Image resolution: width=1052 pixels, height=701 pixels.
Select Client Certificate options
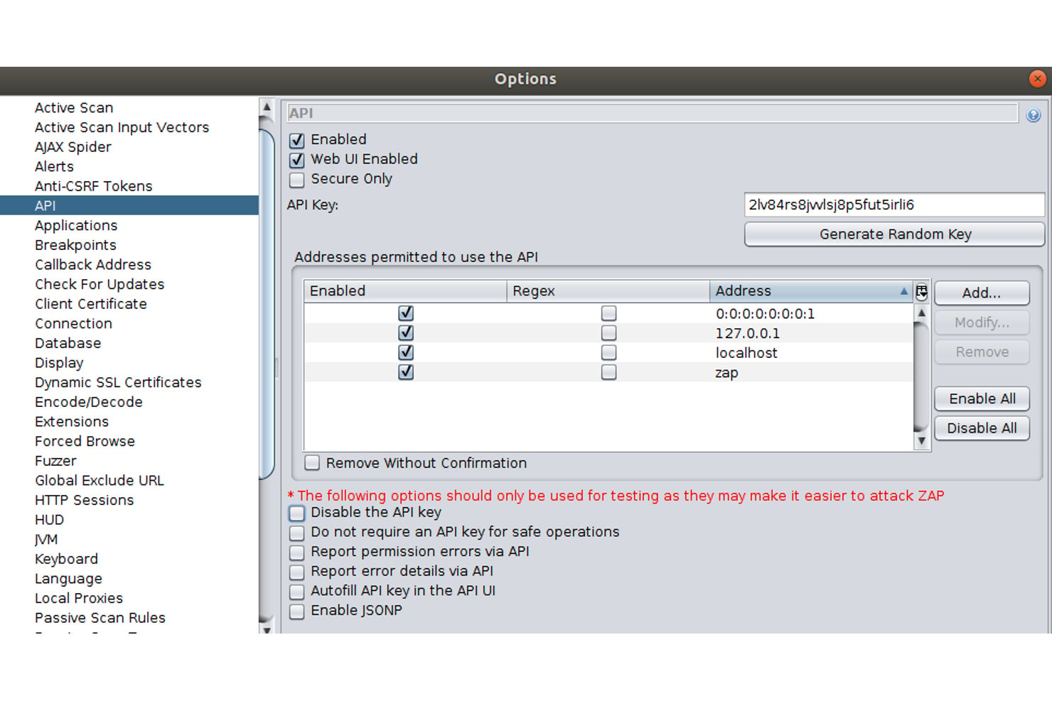[91, 304]
